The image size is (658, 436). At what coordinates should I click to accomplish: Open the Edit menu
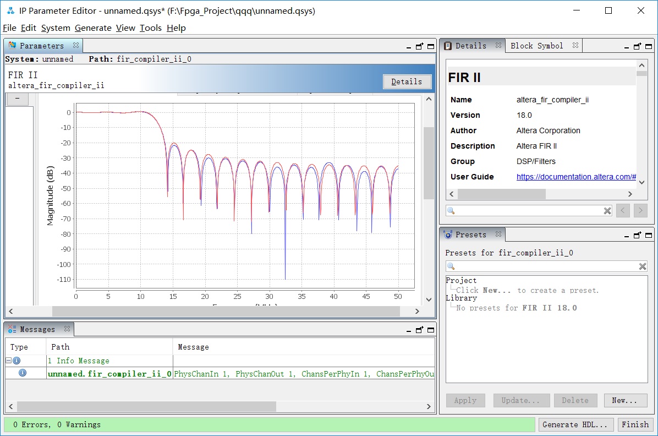pyautogui.click(x=29, y=28)
